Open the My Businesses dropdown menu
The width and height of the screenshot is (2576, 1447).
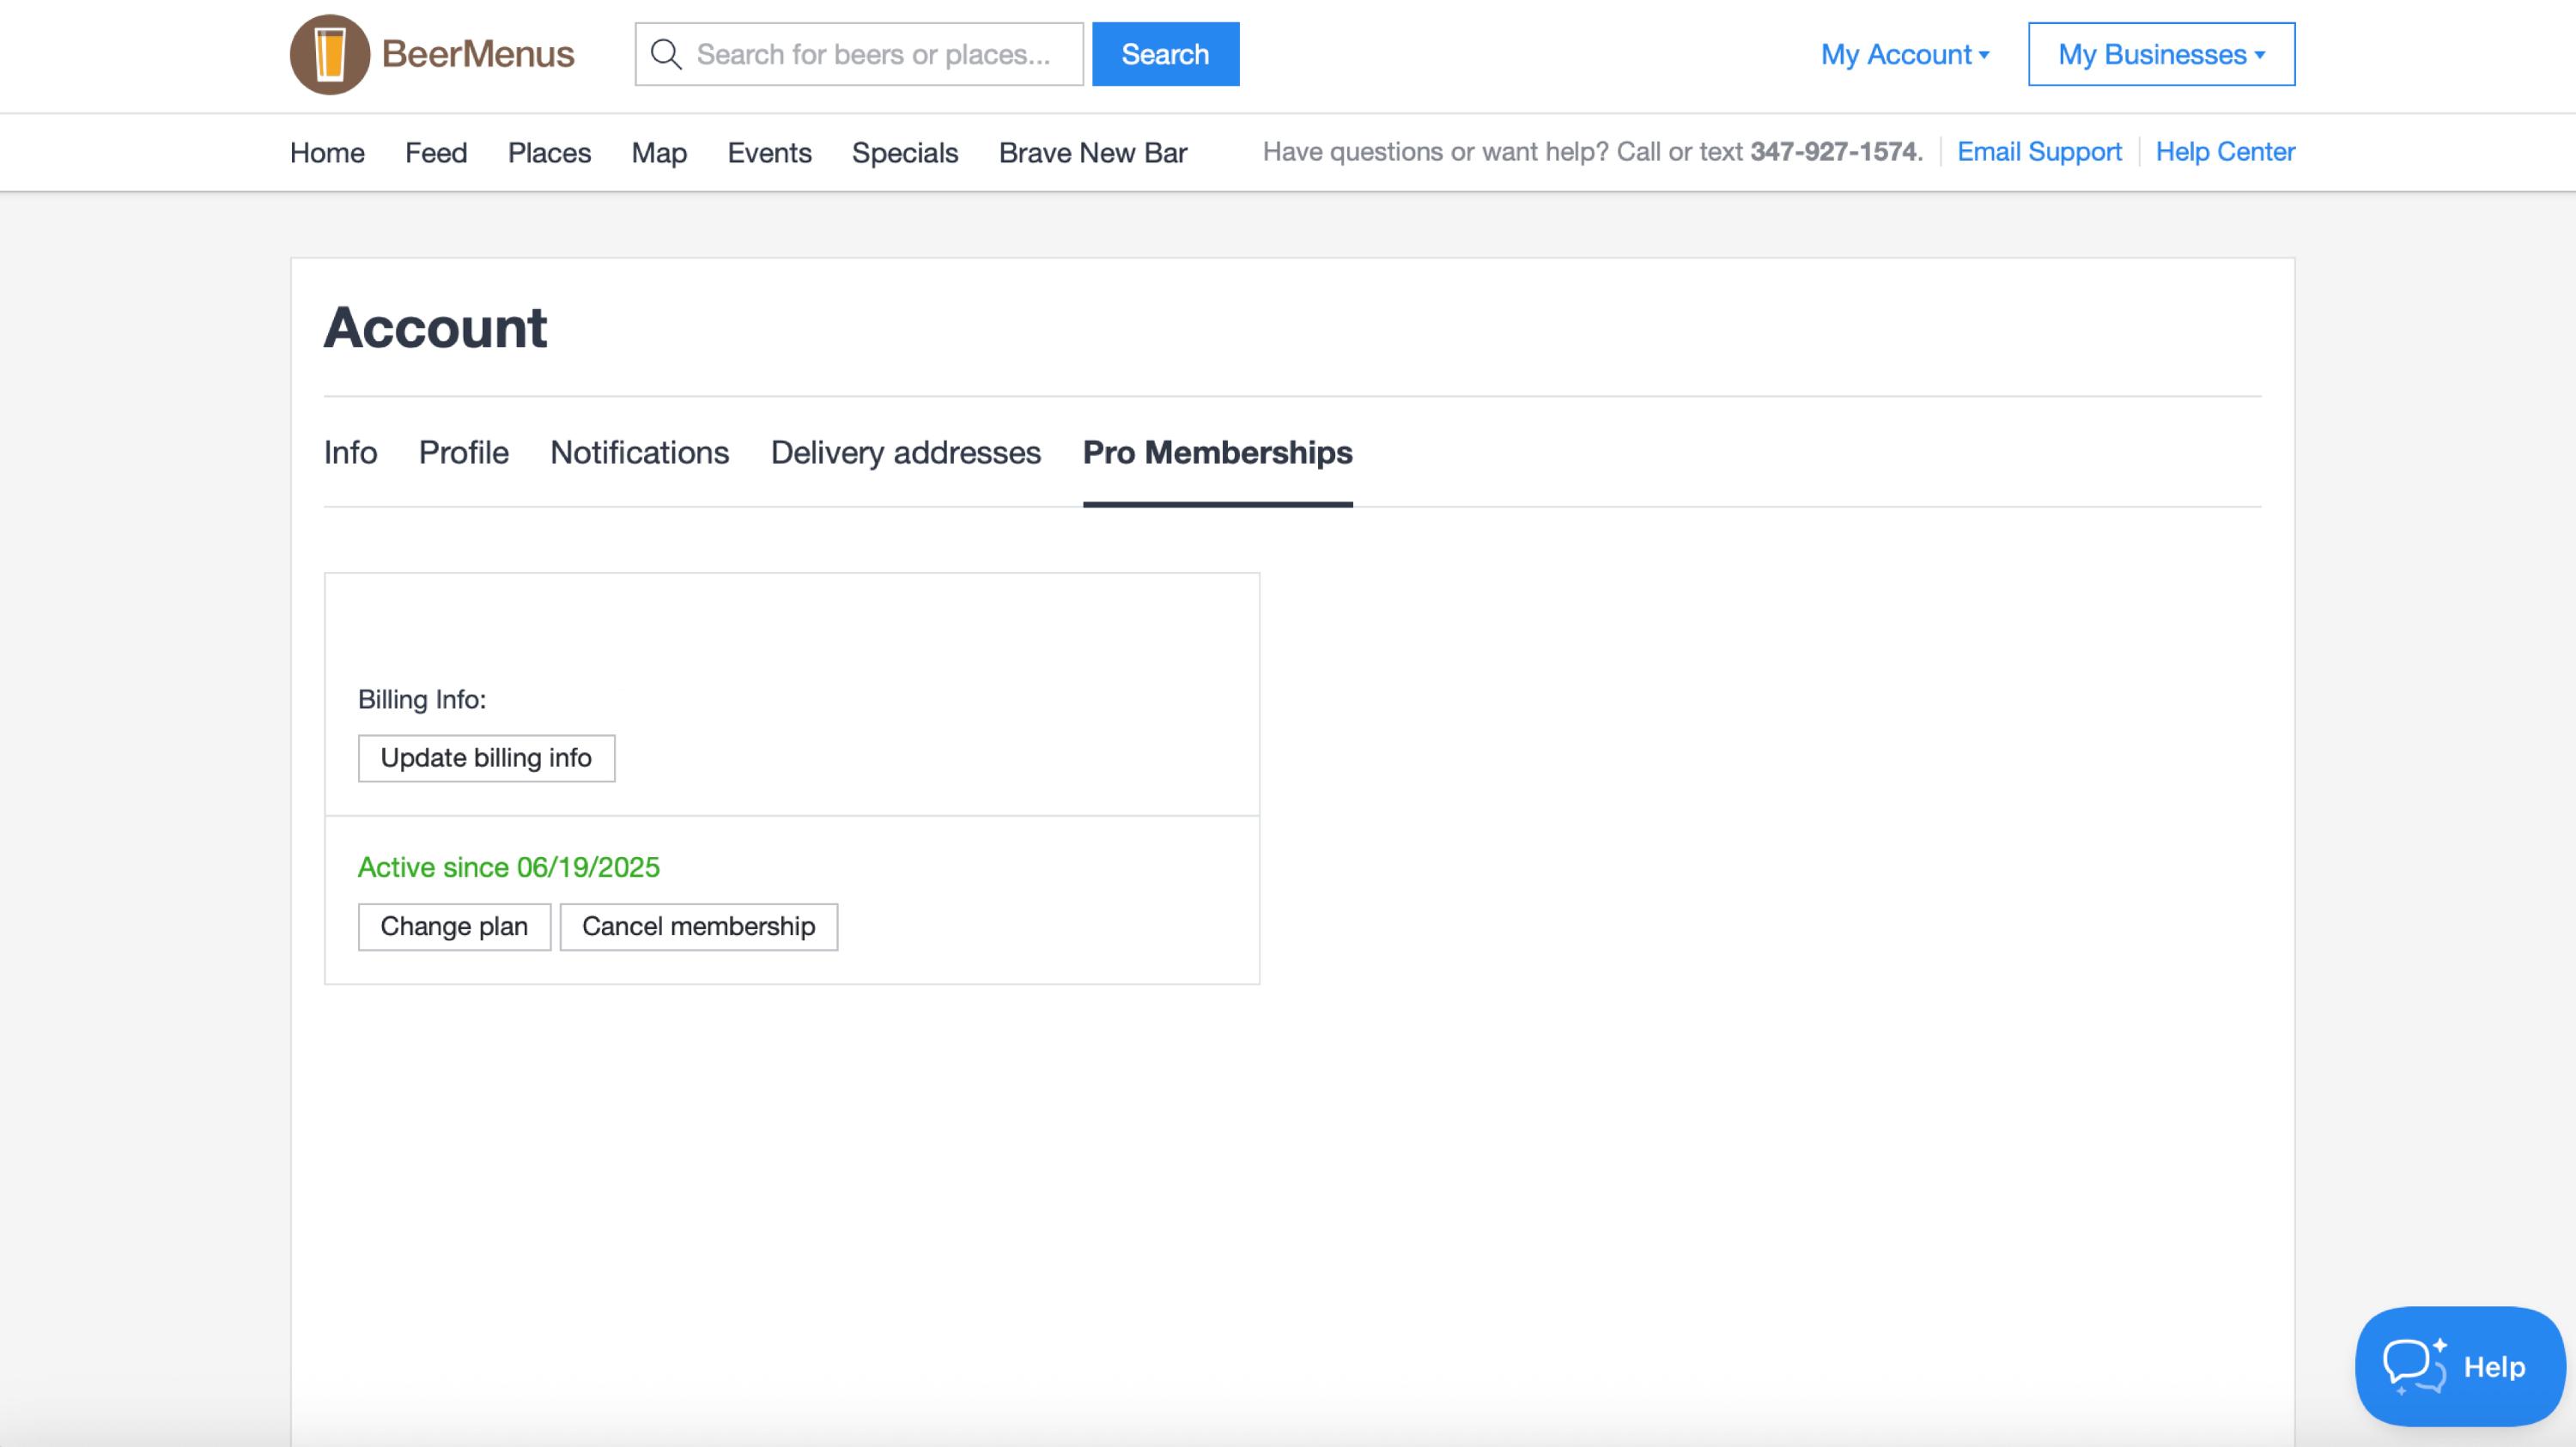click(2160, 54)
